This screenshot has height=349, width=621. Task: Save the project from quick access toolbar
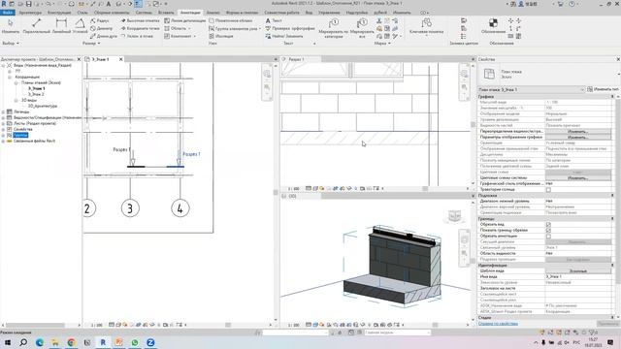(28, 4)
